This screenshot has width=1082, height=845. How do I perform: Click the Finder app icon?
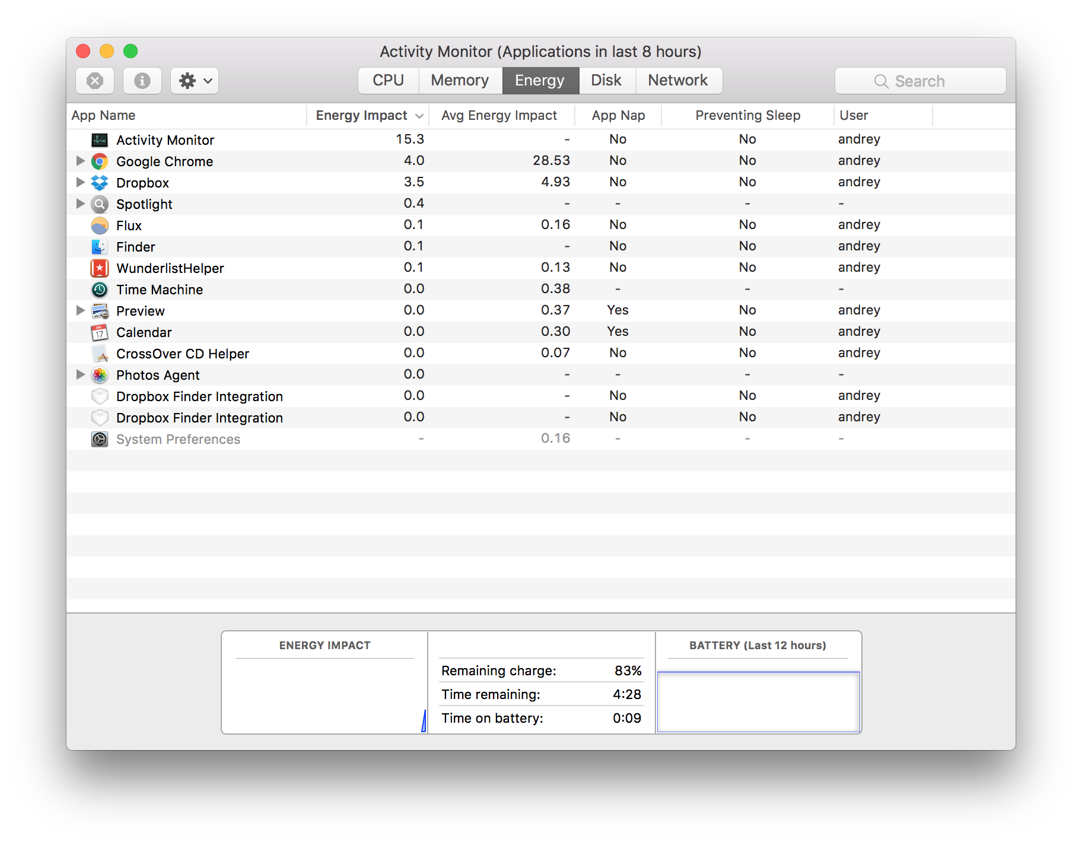[x=100, y=247]
